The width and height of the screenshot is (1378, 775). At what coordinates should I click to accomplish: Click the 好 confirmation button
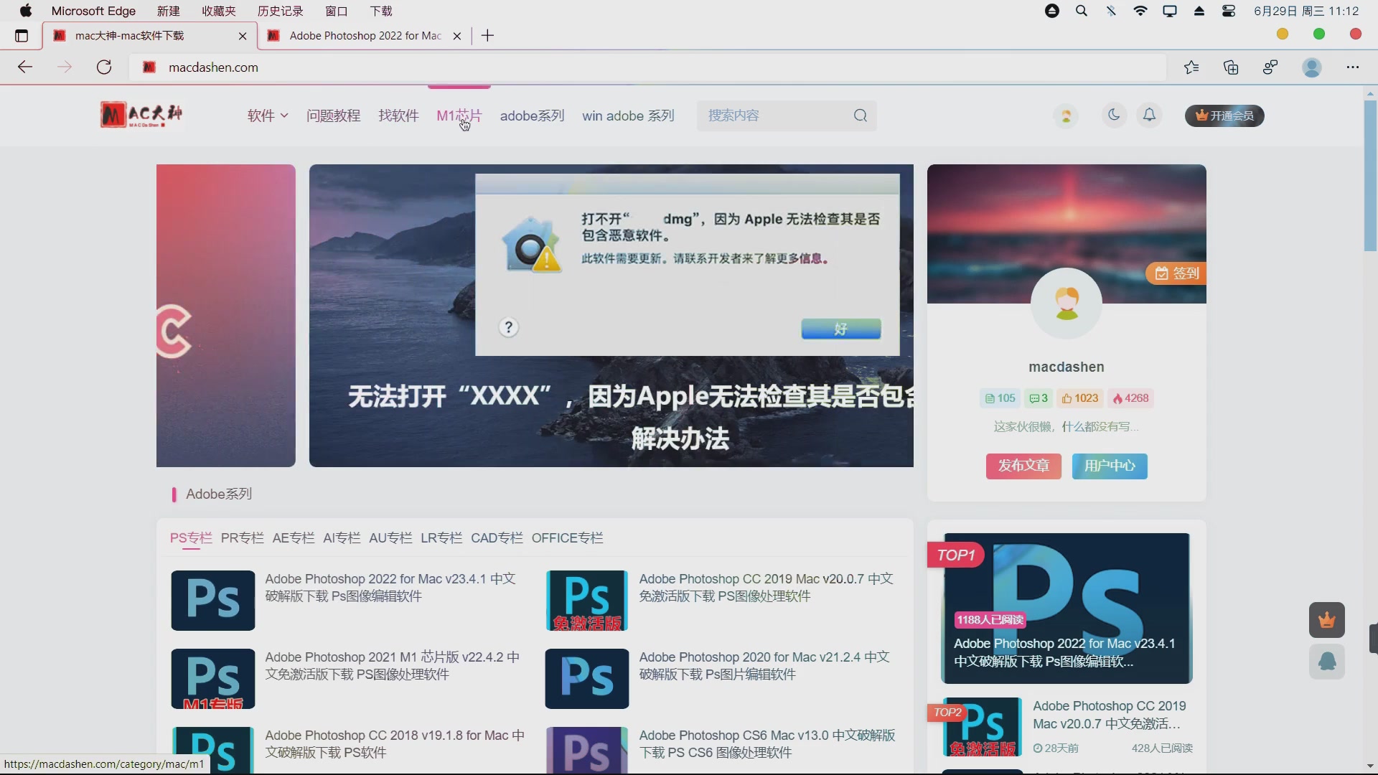coord(841,330)
